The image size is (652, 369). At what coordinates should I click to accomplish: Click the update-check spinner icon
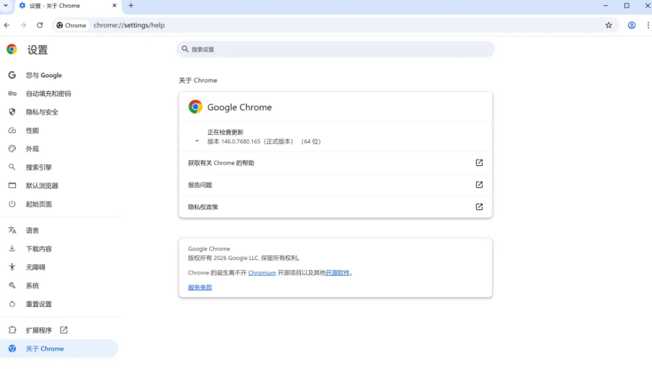coord(197,140)
